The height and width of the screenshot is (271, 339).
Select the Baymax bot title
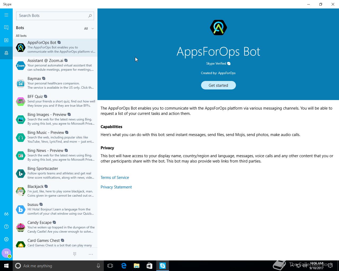pyautogui.click(x=34, y=79)
